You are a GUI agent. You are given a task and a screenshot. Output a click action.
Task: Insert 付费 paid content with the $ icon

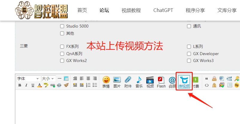click(196, 82)
